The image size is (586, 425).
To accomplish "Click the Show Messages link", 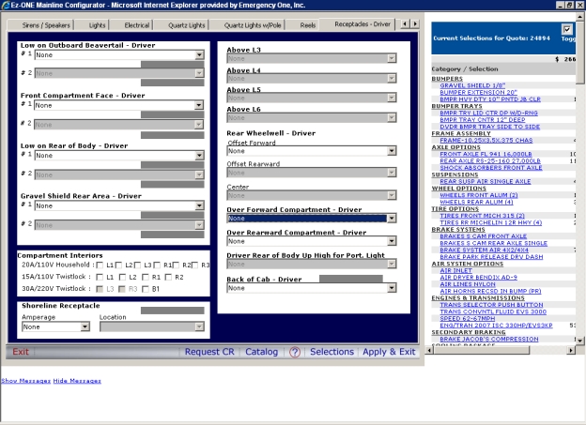I will [25, 381].
